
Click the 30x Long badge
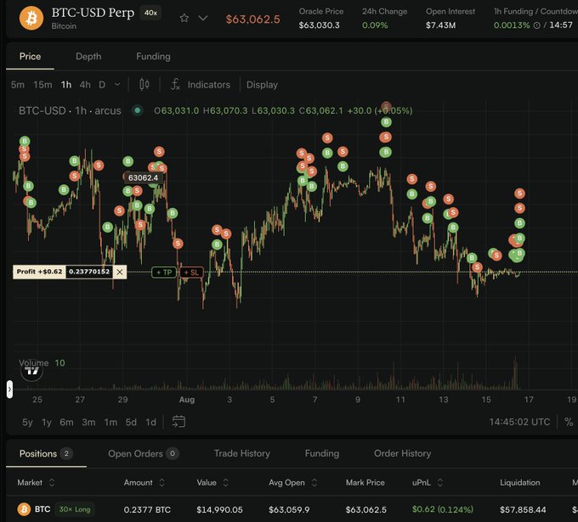tap(75, 509)
